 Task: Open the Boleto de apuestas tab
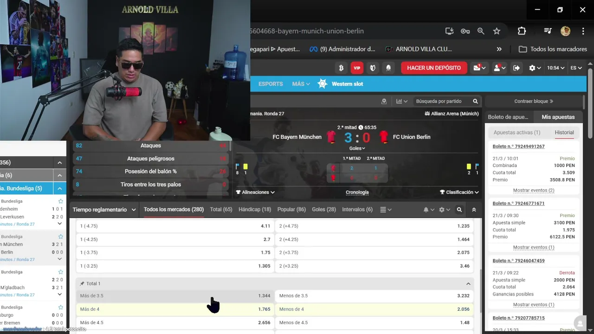pos(508,117)
